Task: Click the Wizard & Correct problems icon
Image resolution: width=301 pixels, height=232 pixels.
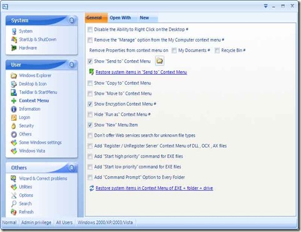Action: pyautogui.click(x=14, y=179)
